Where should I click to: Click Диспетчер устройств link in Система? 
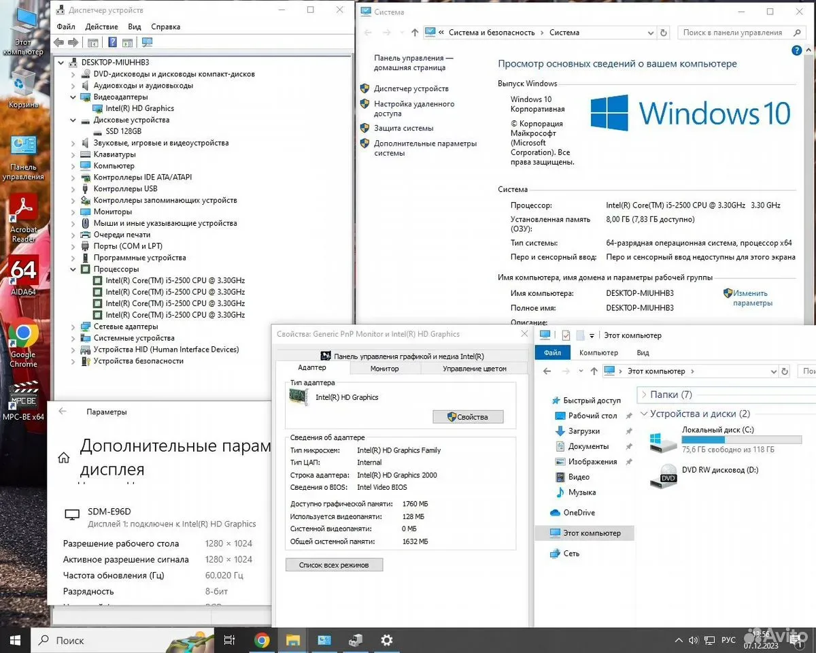[411, 88]
